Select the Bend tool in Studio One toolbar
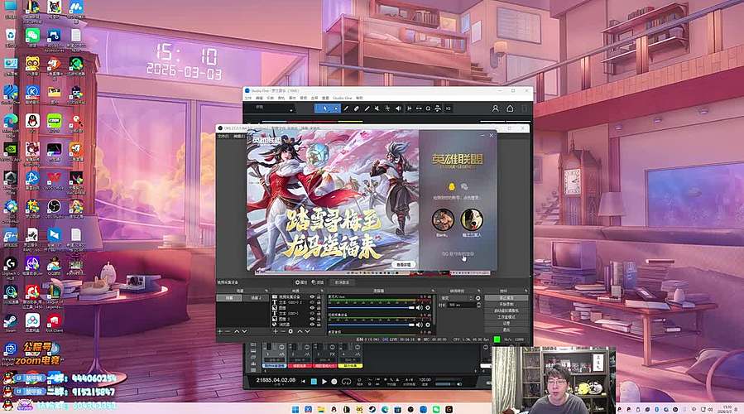The width and height of the screenshot is (744, 414). pos(387,108)
